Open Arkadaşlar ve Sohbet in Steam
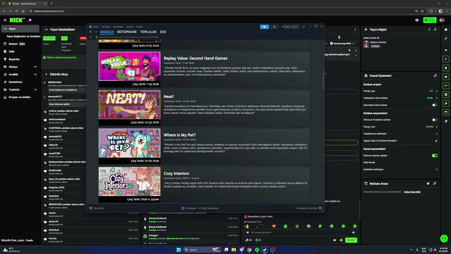 click(309, 208)
